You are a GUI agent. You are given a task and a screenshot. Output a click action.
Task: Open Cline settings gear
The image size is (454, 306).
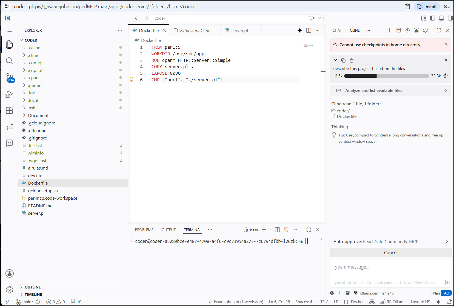click(425, 30)
